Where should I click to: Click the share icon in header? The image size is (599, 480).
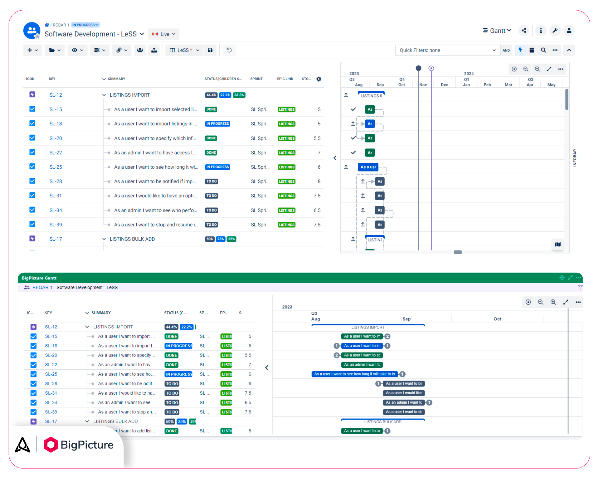click(x=524, y=31)
